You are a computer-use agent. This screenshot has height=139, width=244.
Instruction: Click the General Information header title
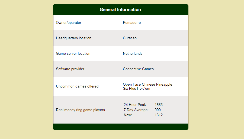(120, 10)
